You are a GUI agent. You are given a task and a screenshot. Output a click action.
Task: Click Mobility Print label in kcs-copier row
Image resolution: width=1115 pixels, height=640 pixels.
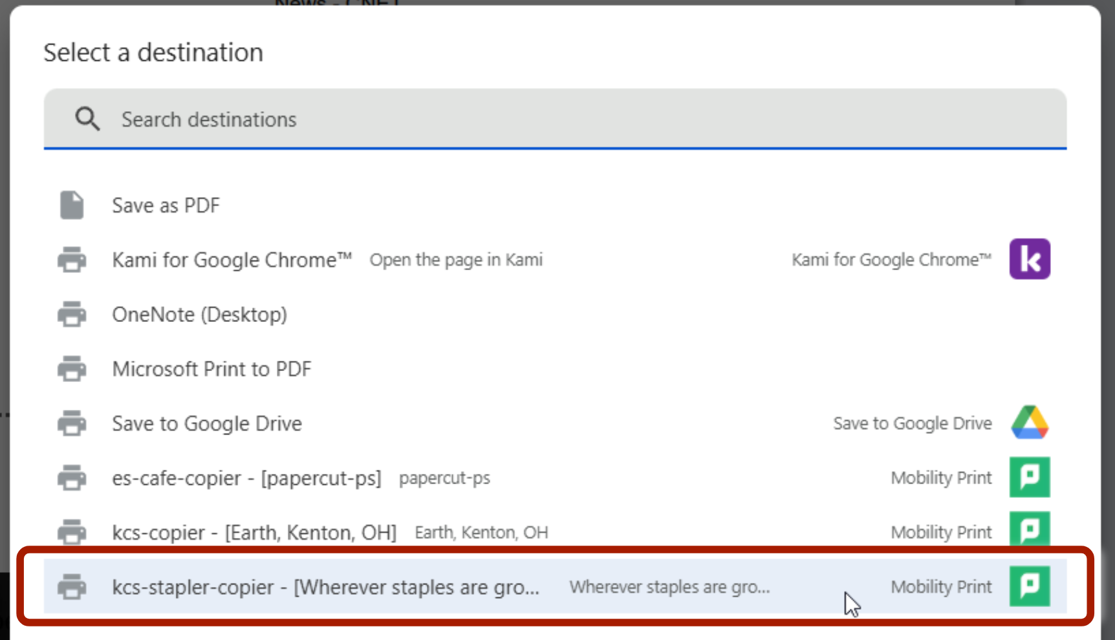[x=941, y=532]
